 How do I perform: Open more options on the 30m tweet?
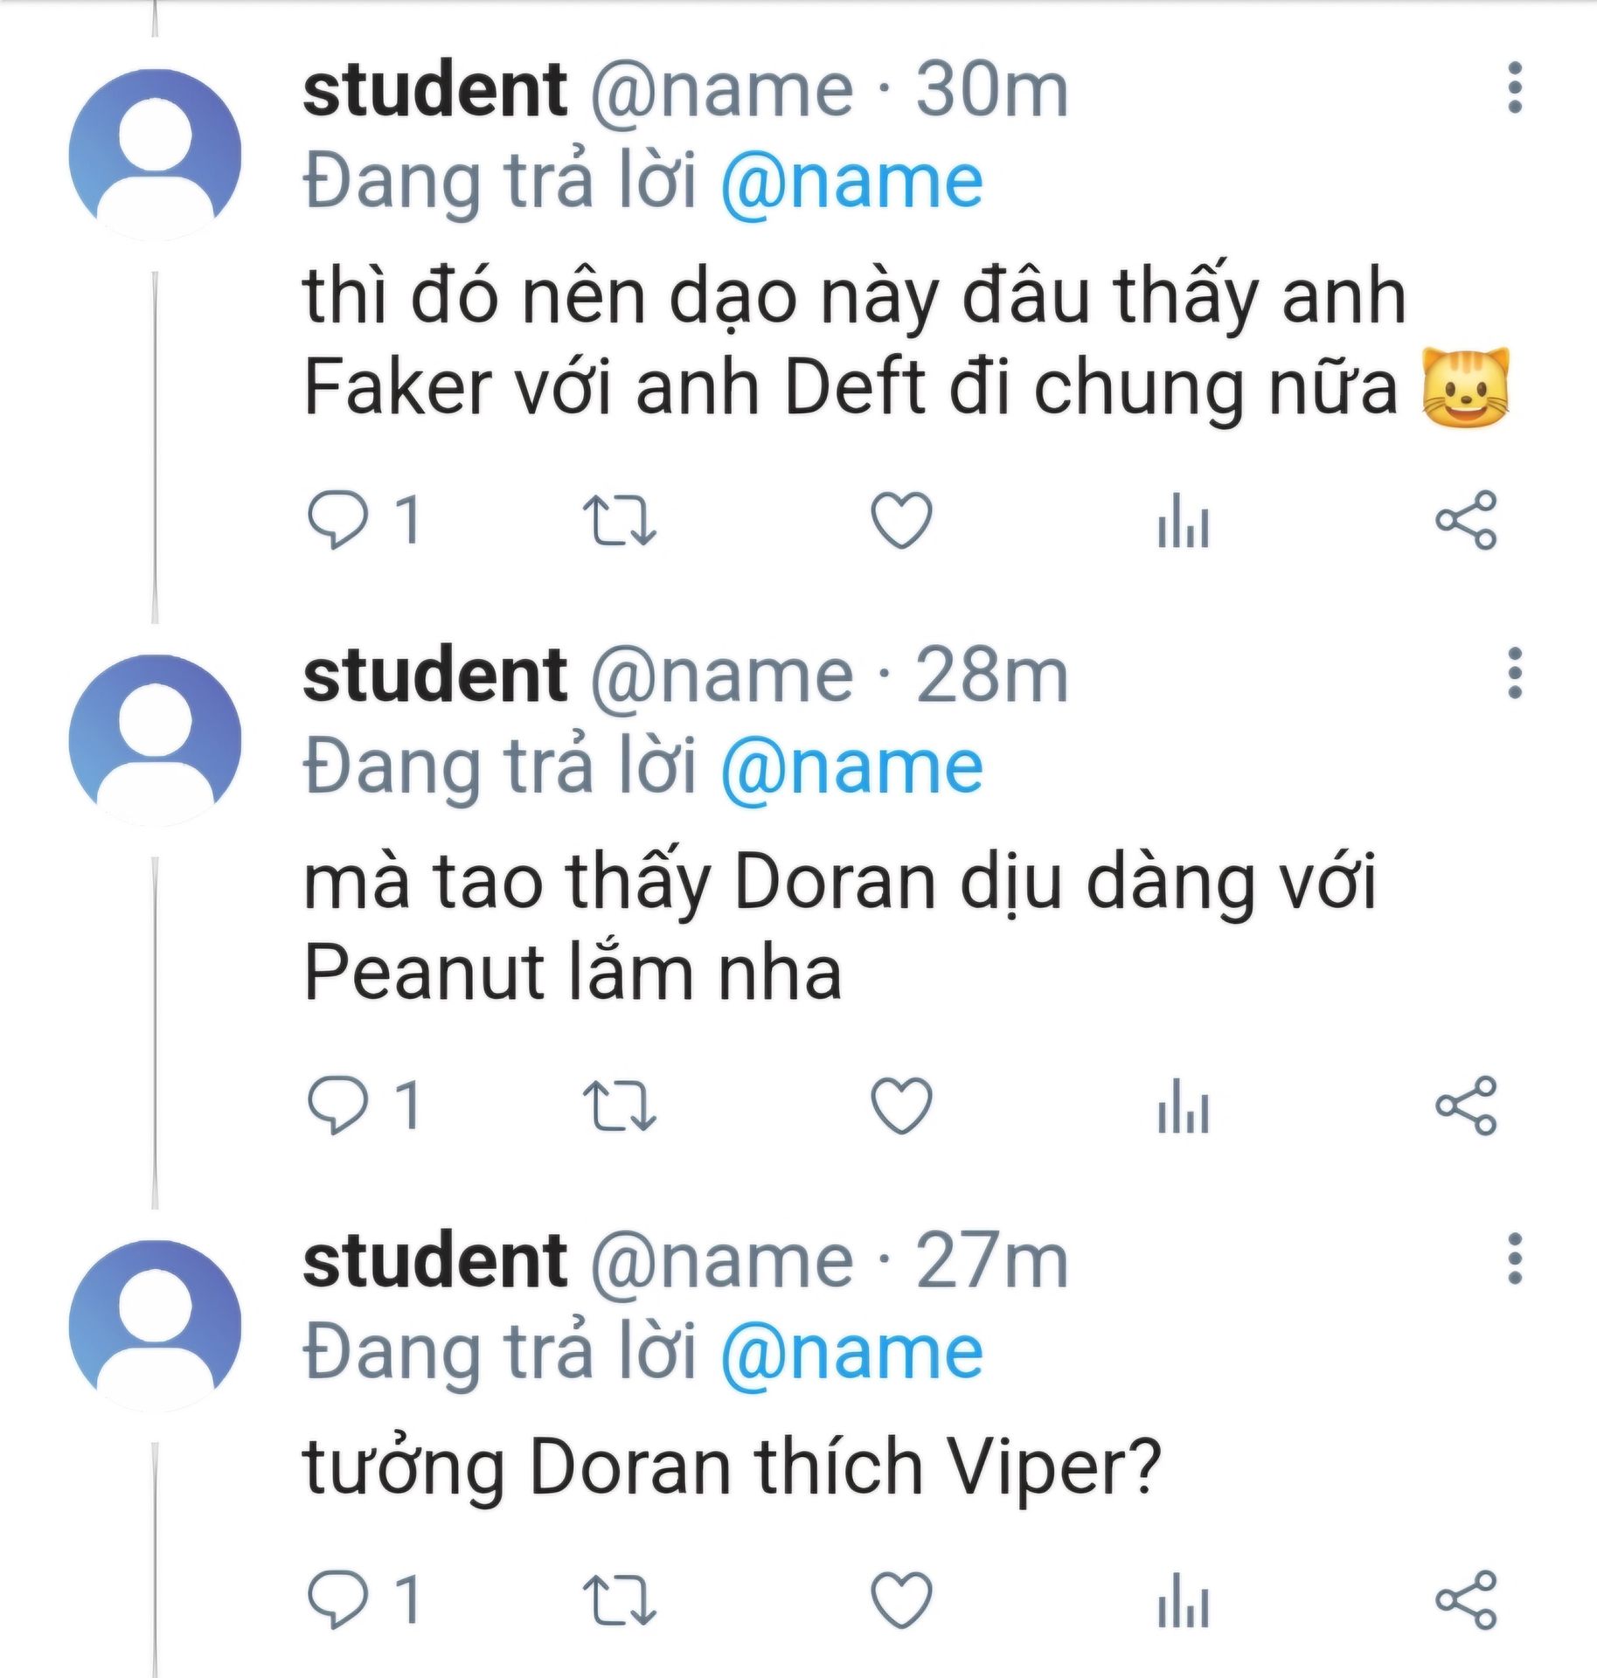[x=1516, y=88]
